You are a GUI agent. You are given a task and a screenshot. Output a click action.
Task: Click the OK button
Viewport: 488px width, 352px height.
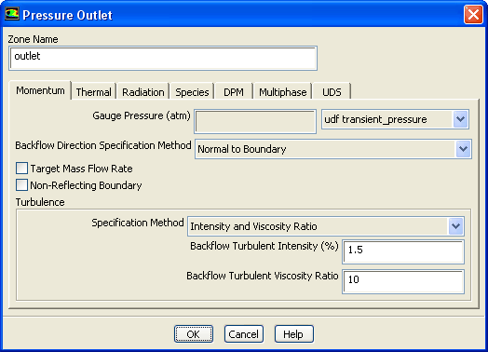(194, 334)
